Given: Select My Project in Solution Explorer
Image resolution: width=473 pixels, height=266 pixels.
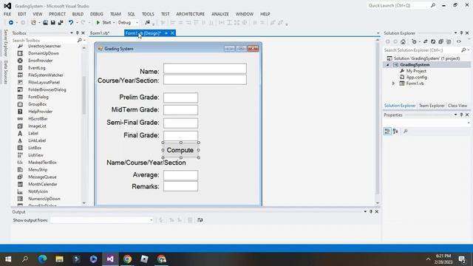Looking at the screenshot, I should (416, 71).
